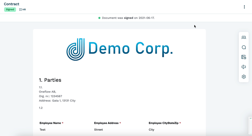This screenshot has height=136, width=252.
Task: Open the comments chat icon
Action: coord(243,47)
